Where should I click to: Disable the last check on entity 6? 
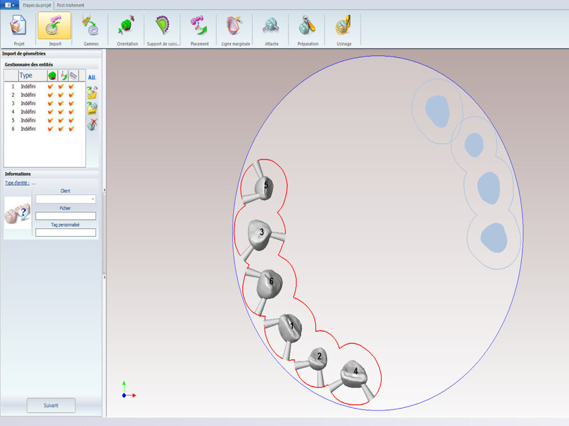tap(70, 128)
